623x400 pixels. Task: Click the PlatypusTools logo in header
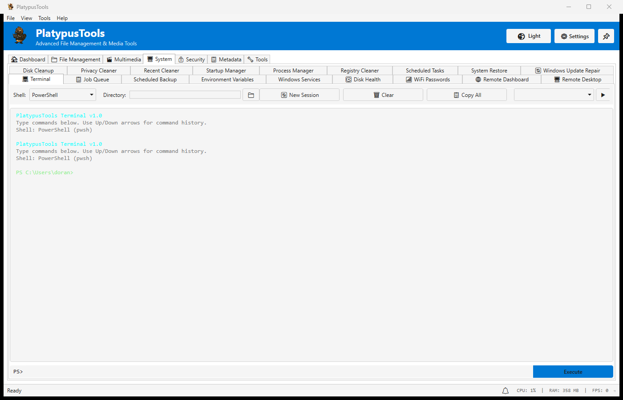tap(20, 36)
